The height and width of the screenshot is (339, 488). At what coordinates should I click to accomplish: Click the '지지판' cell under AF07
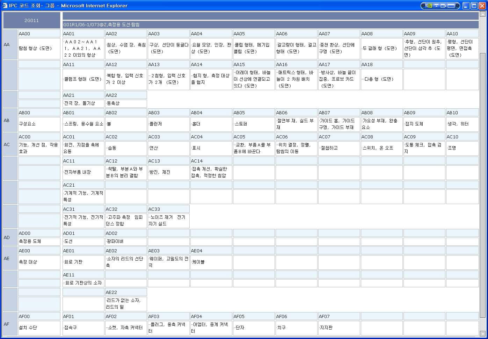point(339,327)
